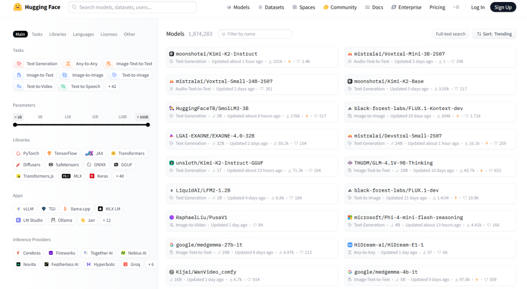Screen dimensions: 527x289
Task: Open the LGAI-EXAONE/EXAONE-4.0-32B model link
Action: (215, 136)
